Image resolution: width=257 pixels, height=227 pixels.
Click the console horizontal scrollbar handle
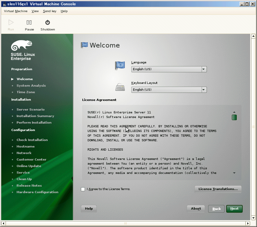coord(126,223)
